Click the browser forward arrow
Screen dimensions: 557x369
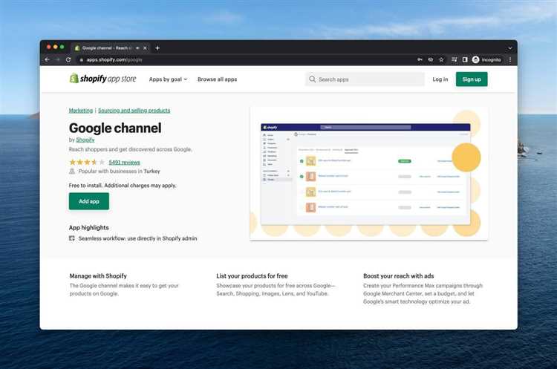57,59
